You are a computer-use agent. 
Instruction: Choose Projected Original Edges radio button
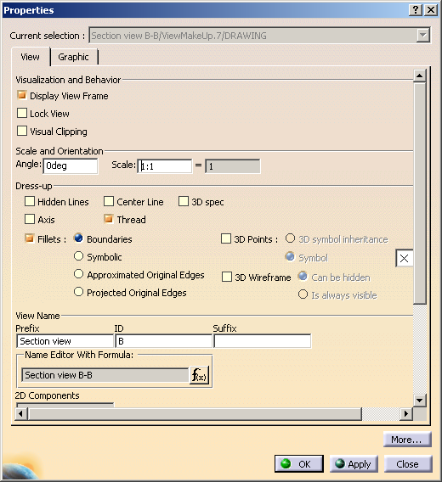click(78, 292)
